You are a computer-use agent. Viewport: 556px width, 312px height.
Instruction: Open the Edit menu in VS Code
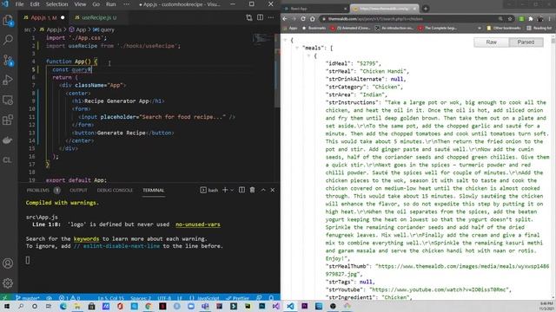point(35,4)
